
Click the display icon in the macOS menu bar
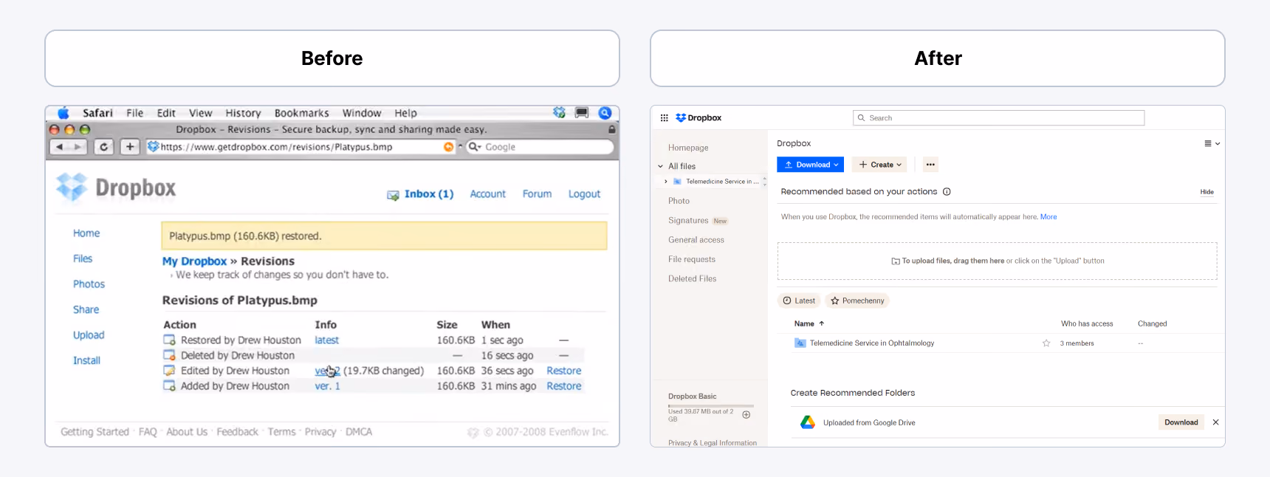point(582,112)
